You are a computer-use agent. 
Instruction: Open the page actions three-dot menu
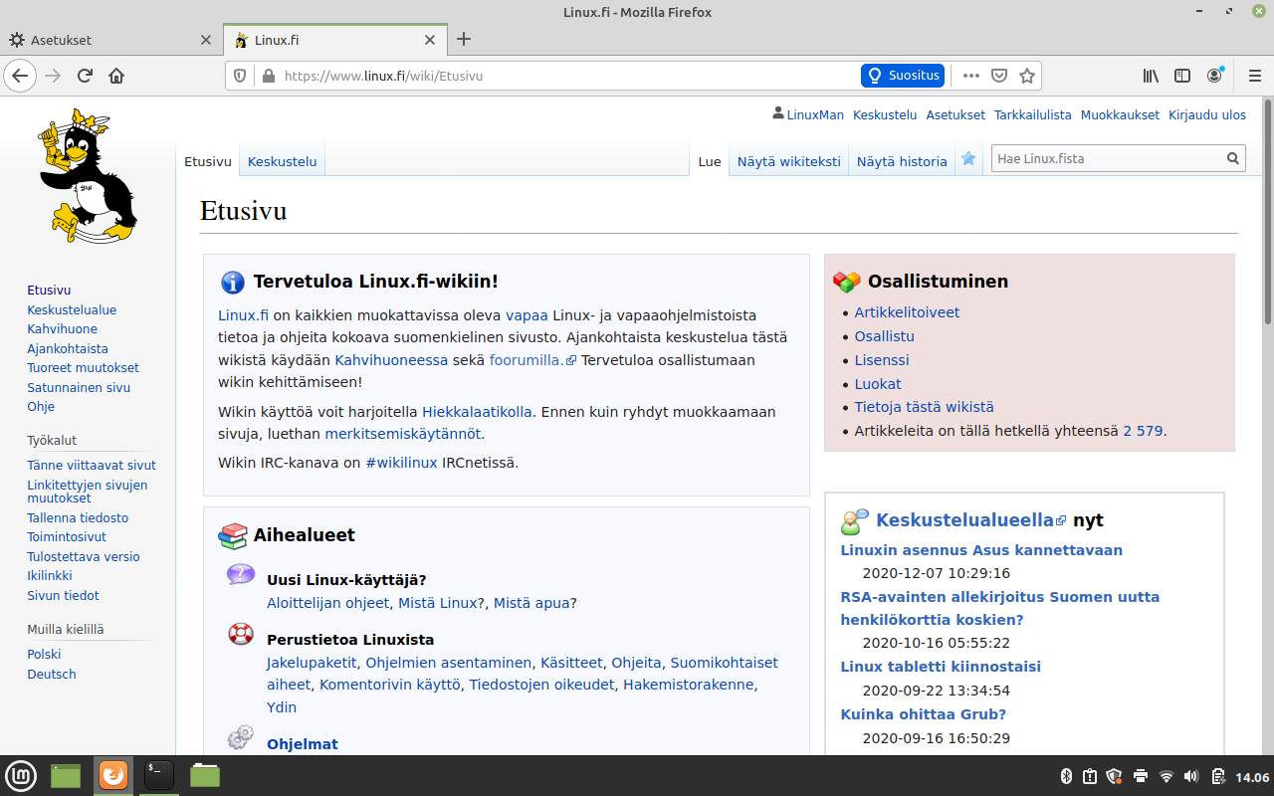click(x=971, y=76)
